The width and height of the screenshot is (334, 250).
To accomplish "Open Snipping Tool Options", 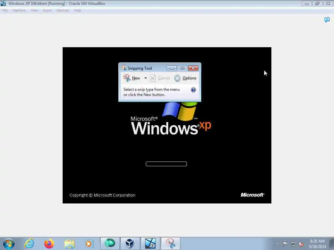I will (185, 78).
